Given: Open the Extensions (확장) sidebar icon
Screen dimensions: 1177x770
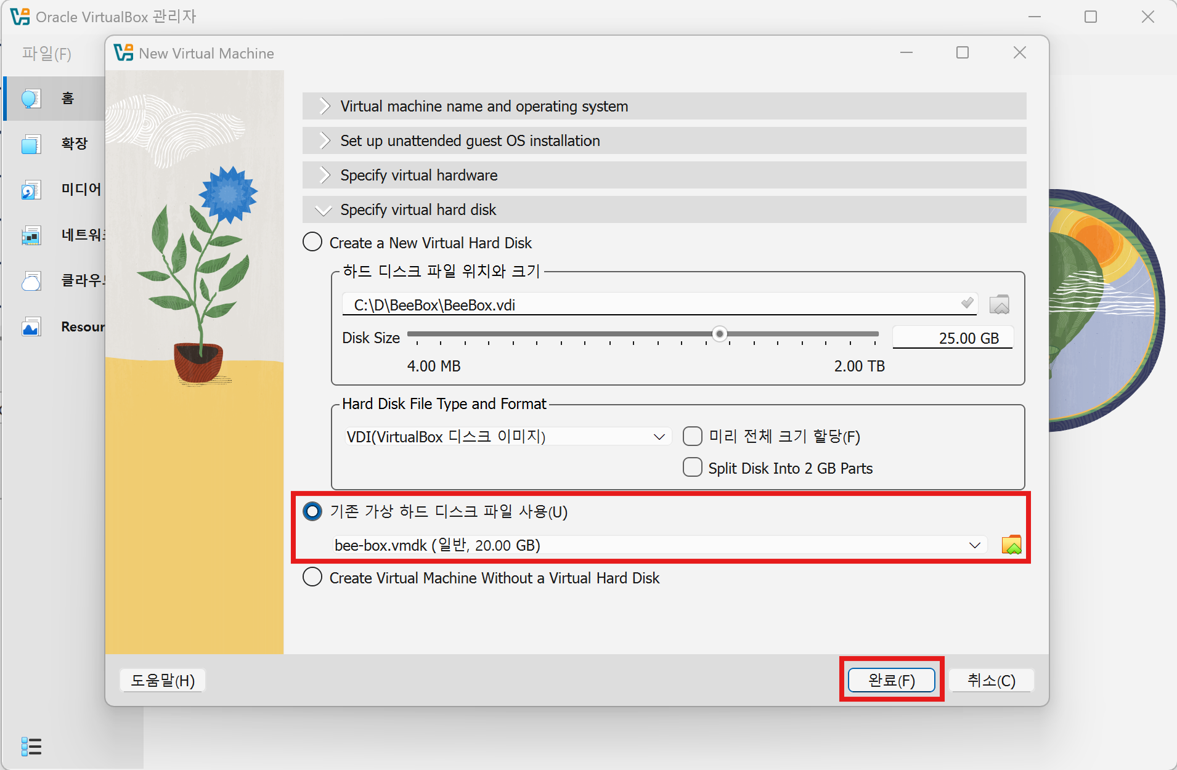Looking at the screenshot, I should tap(31, 144).
